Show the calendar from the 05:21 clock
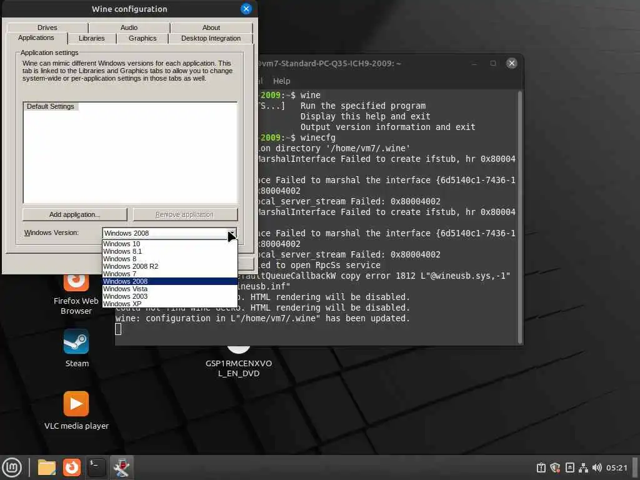Screen dimensions: 640x480 (x=616, y=467)
